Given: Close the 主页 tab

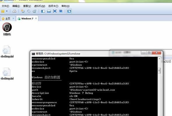Looking at the screenshot, I should point(13,19).
